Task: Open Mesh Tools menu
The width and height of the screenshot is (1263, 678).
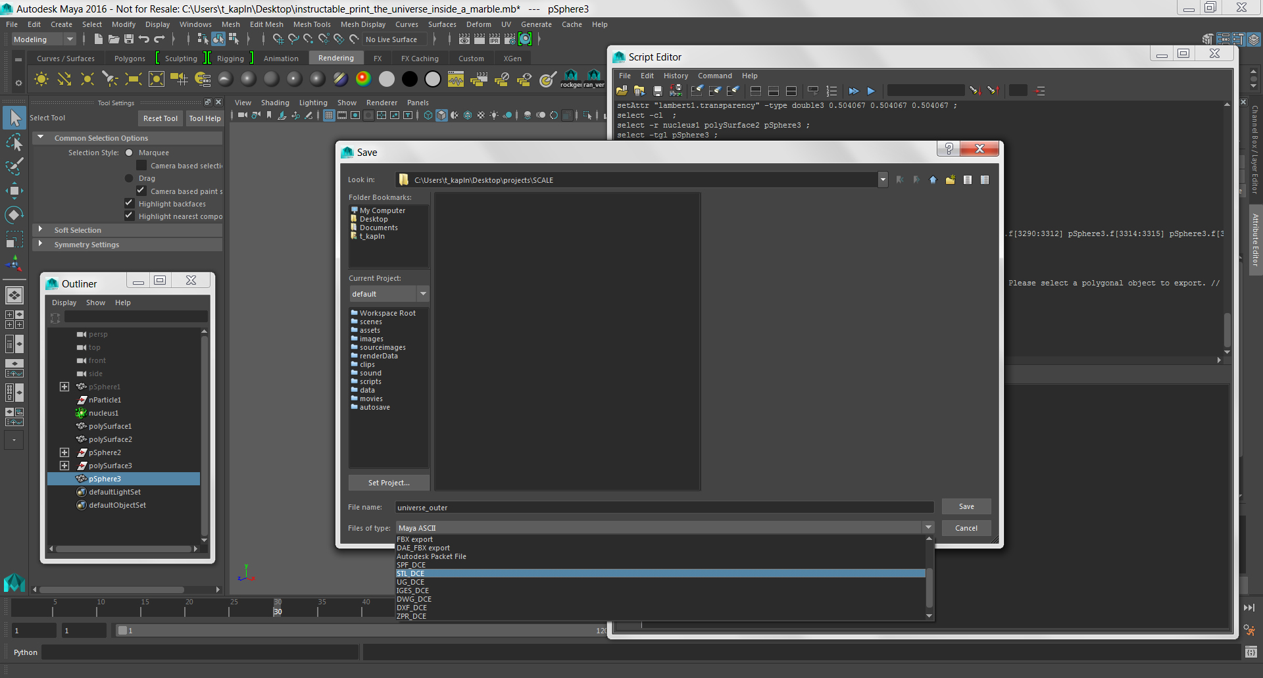Action: click(x=312, y=24)
